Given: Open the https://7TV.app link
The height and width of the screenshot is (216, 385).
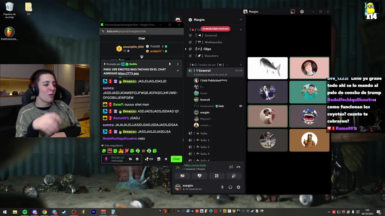Looking at the screenshot, I should click(128, 73).
